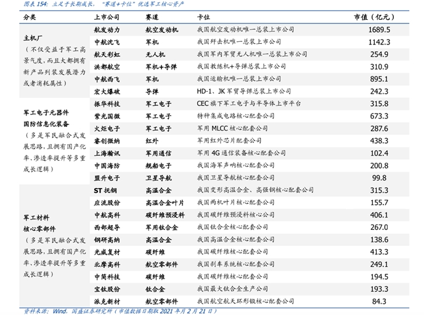Select the company cell 中国海防

point(107,166)
